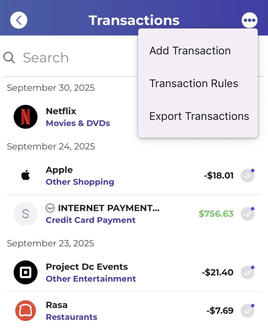268x333 pixels.
Task: Open the Movies & DVDs category link
Action: (x=78, y=123)
